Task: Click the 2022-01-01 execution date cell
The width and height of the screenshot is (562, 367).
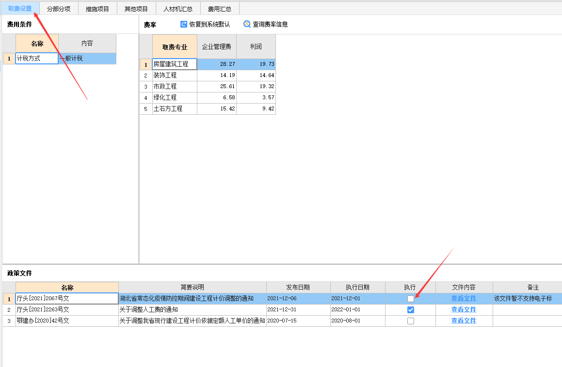Action: pos(358,309)
